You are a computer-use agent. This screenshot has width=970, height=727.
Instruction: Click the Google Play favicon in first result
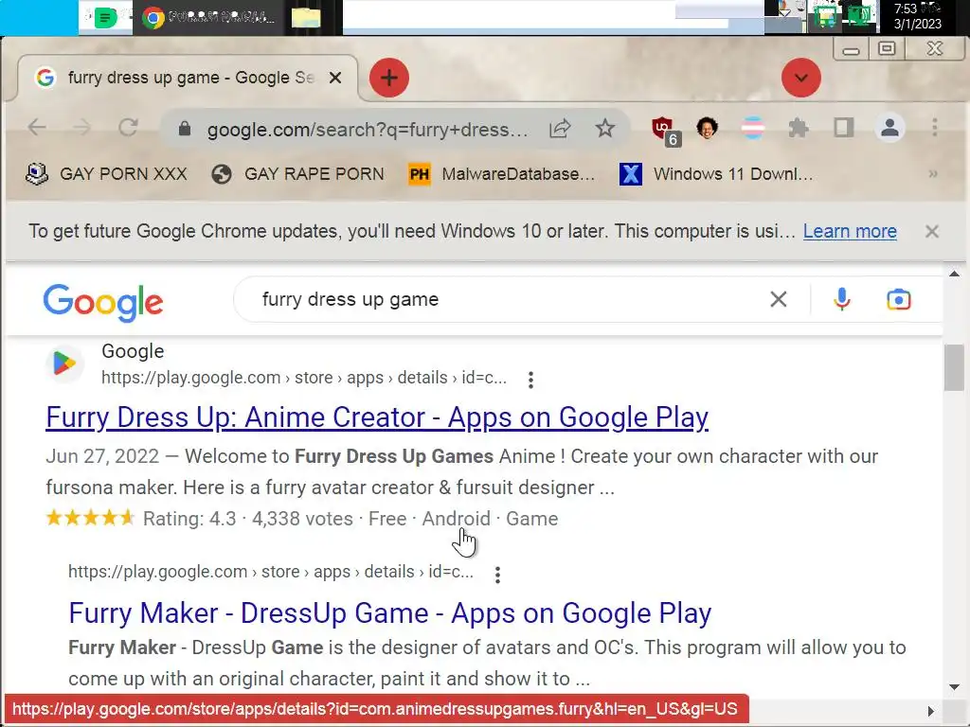tap(64, 363)
